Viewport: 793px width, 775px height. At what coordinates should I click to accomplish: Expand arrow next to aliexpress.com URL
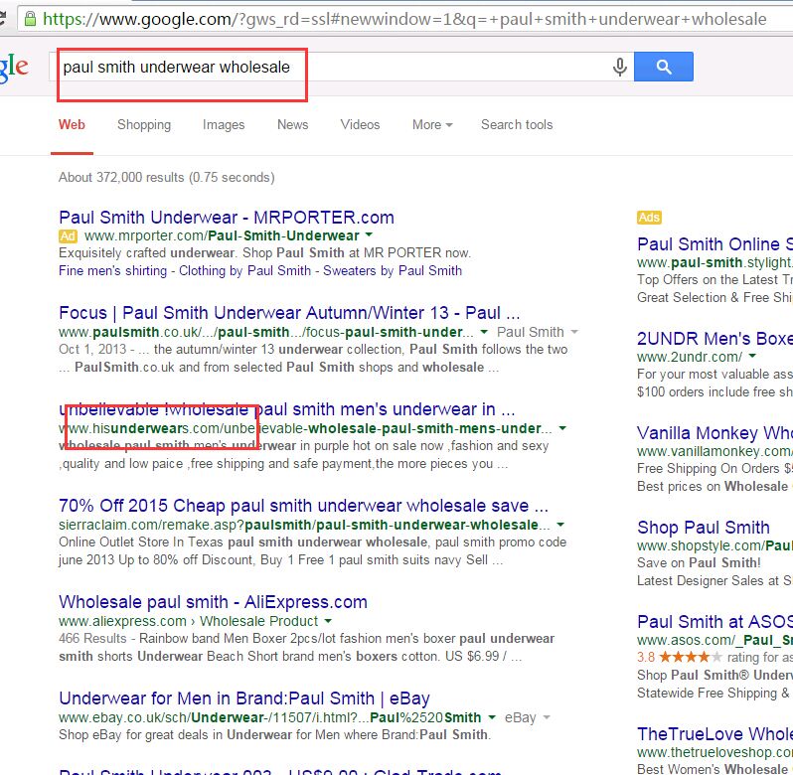click(x=328, y=620)
